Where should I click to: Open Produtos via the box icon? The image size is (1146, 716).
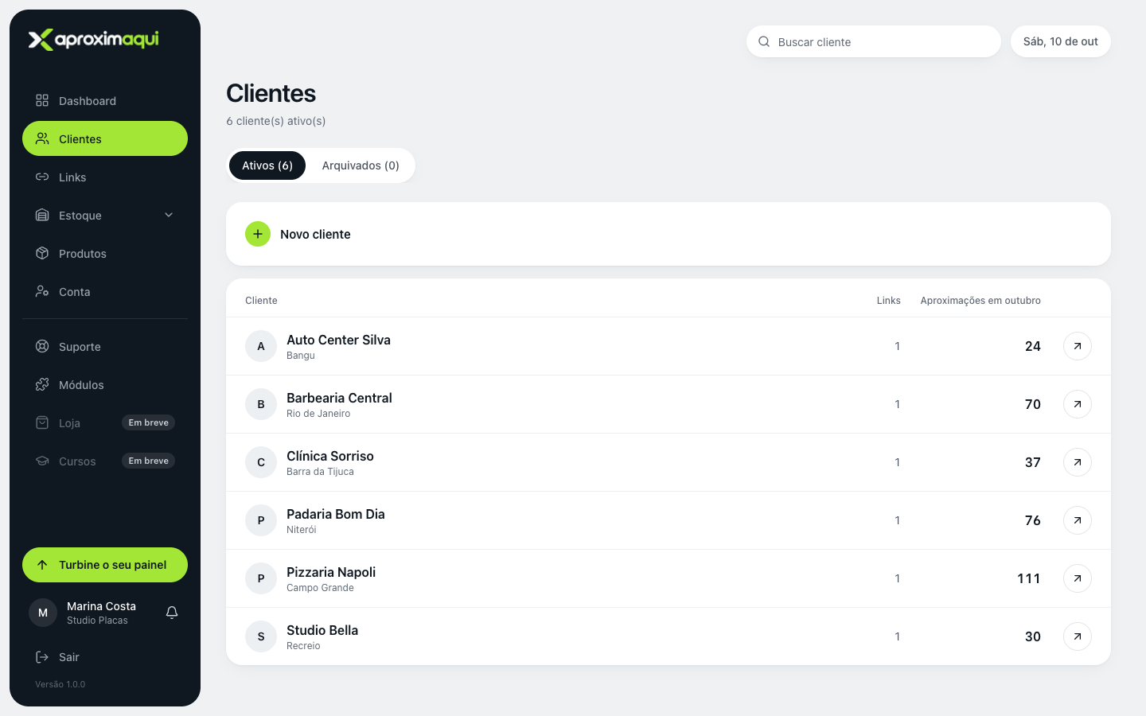[42, 253]
